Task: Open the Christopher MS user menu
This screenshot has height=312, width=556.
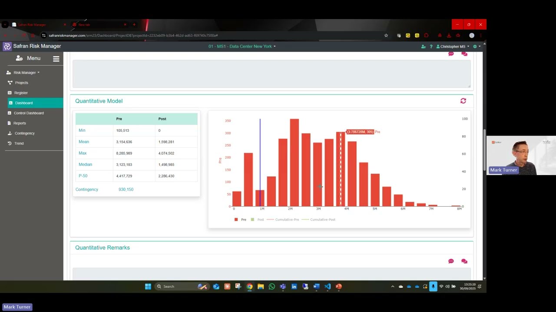Action: point(453,46)
